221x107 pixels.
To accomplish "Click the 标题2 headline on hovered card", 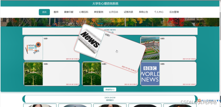I will [x=107, y=35].
